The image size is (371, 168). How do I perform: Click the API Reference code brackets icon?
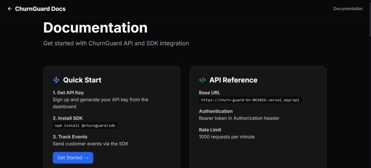(202, 80)
